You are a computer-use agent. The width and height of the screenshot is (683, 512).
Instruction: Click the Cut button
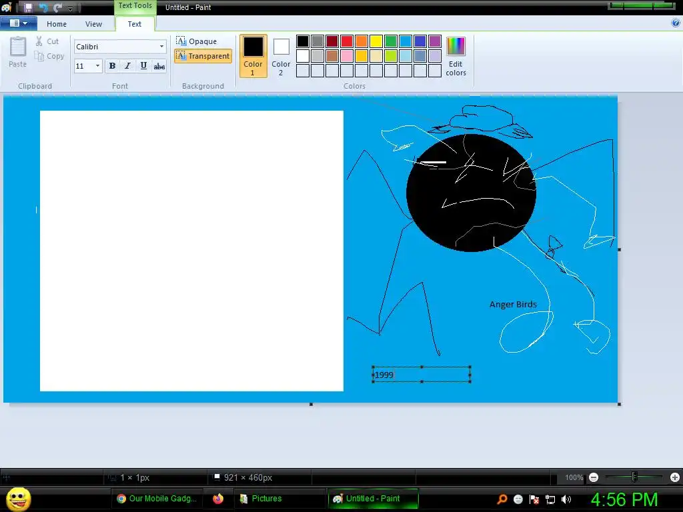47,41
